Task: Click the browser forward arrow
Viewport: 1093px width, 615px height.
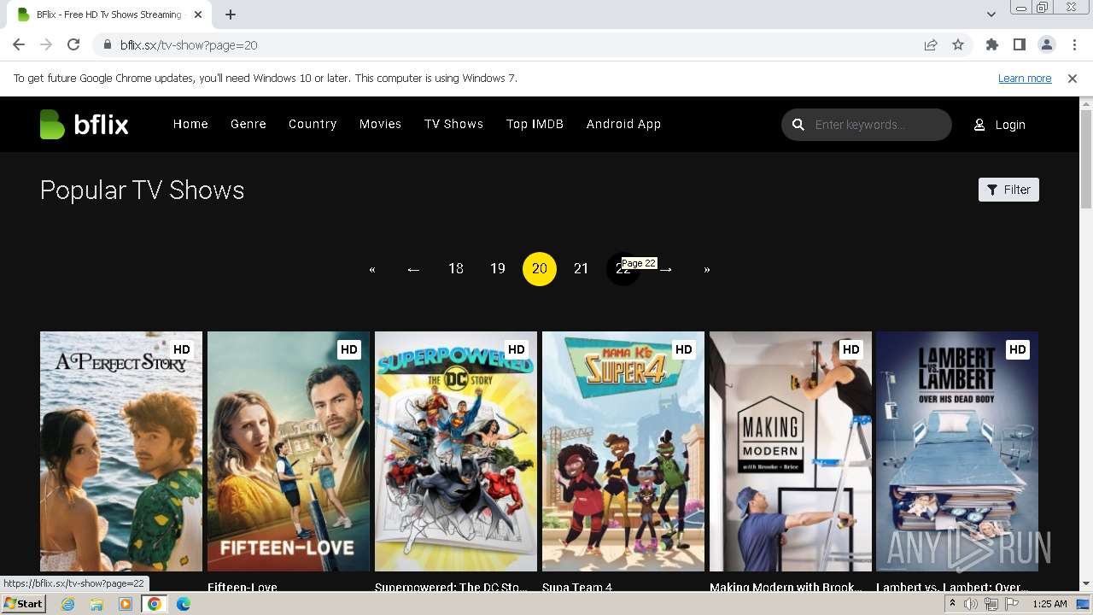Action: (46, 45)
